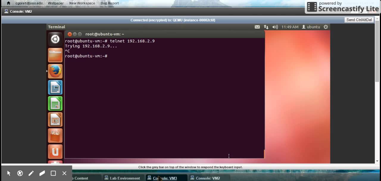Open Ubuntu Software Center bag icon
The image size is (381, 181).
[55, 135]
